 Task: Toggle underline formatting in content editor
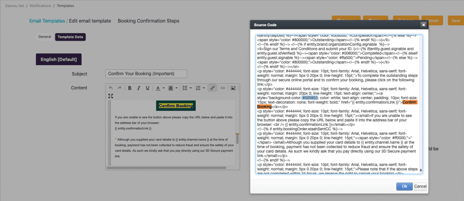coord(147,88)
